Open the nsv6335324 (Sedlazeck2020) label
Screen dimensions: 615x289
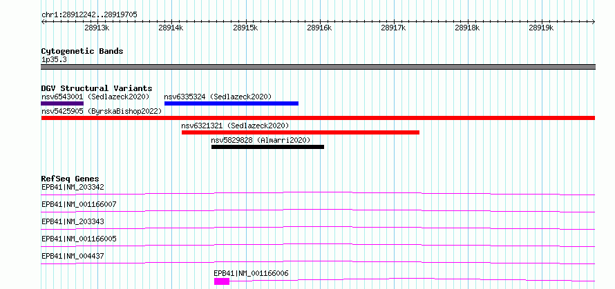point(218,97)
